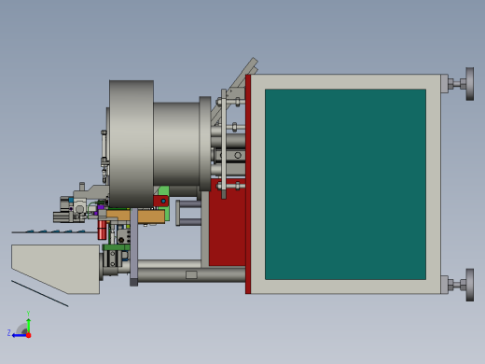Select the beige chute block at lower left
The width and height of the screenshot is (485, 364).
55,269
